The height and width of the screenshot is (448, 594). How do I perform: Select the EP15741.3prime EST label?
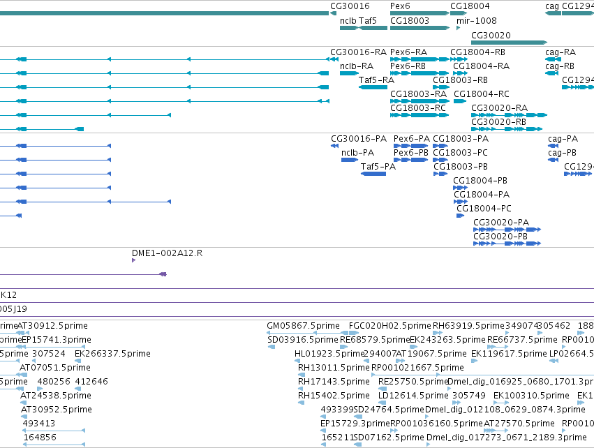pos(57,340)
